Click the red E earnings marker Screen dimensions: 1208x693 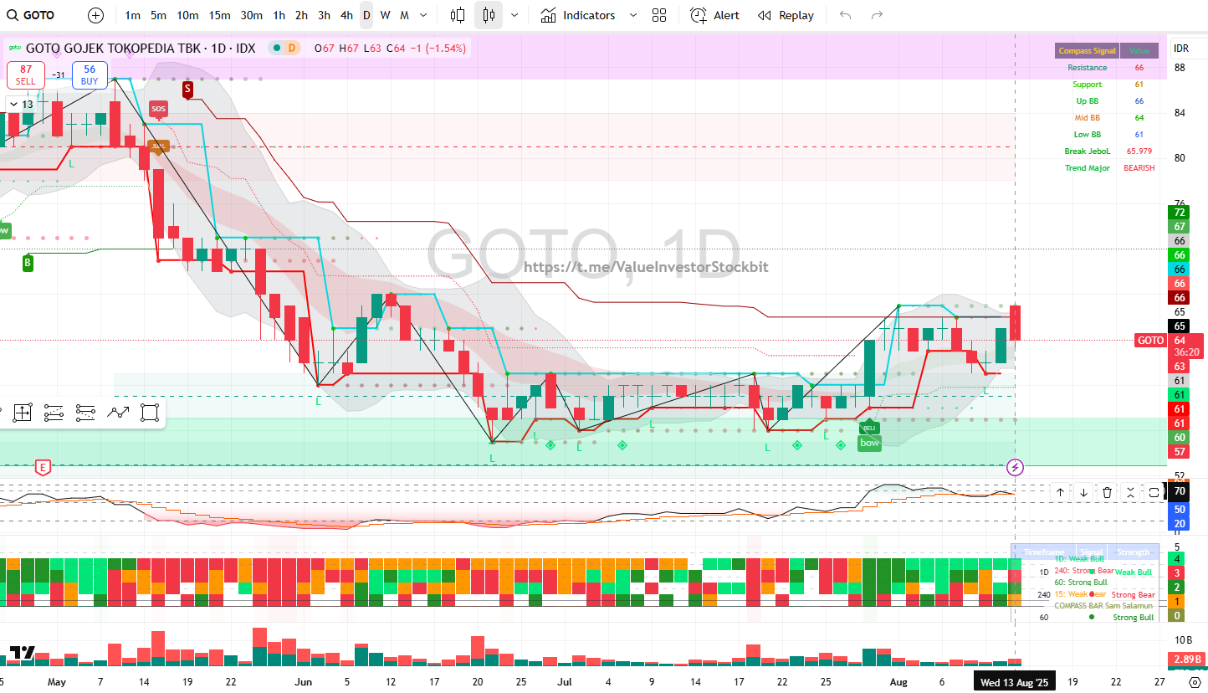click(43, 468)
